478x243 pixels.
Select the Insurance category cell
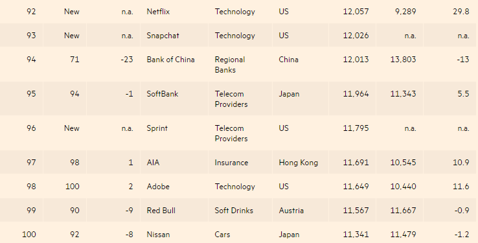231,163
